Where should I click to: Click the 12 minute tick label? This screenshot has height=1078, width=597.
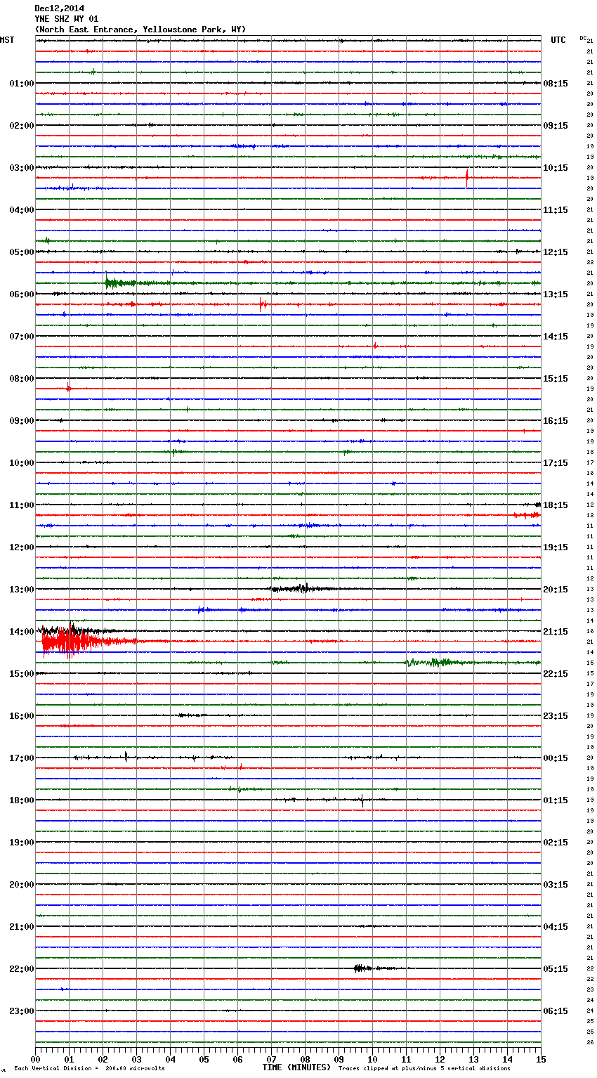coord(440,1059)
